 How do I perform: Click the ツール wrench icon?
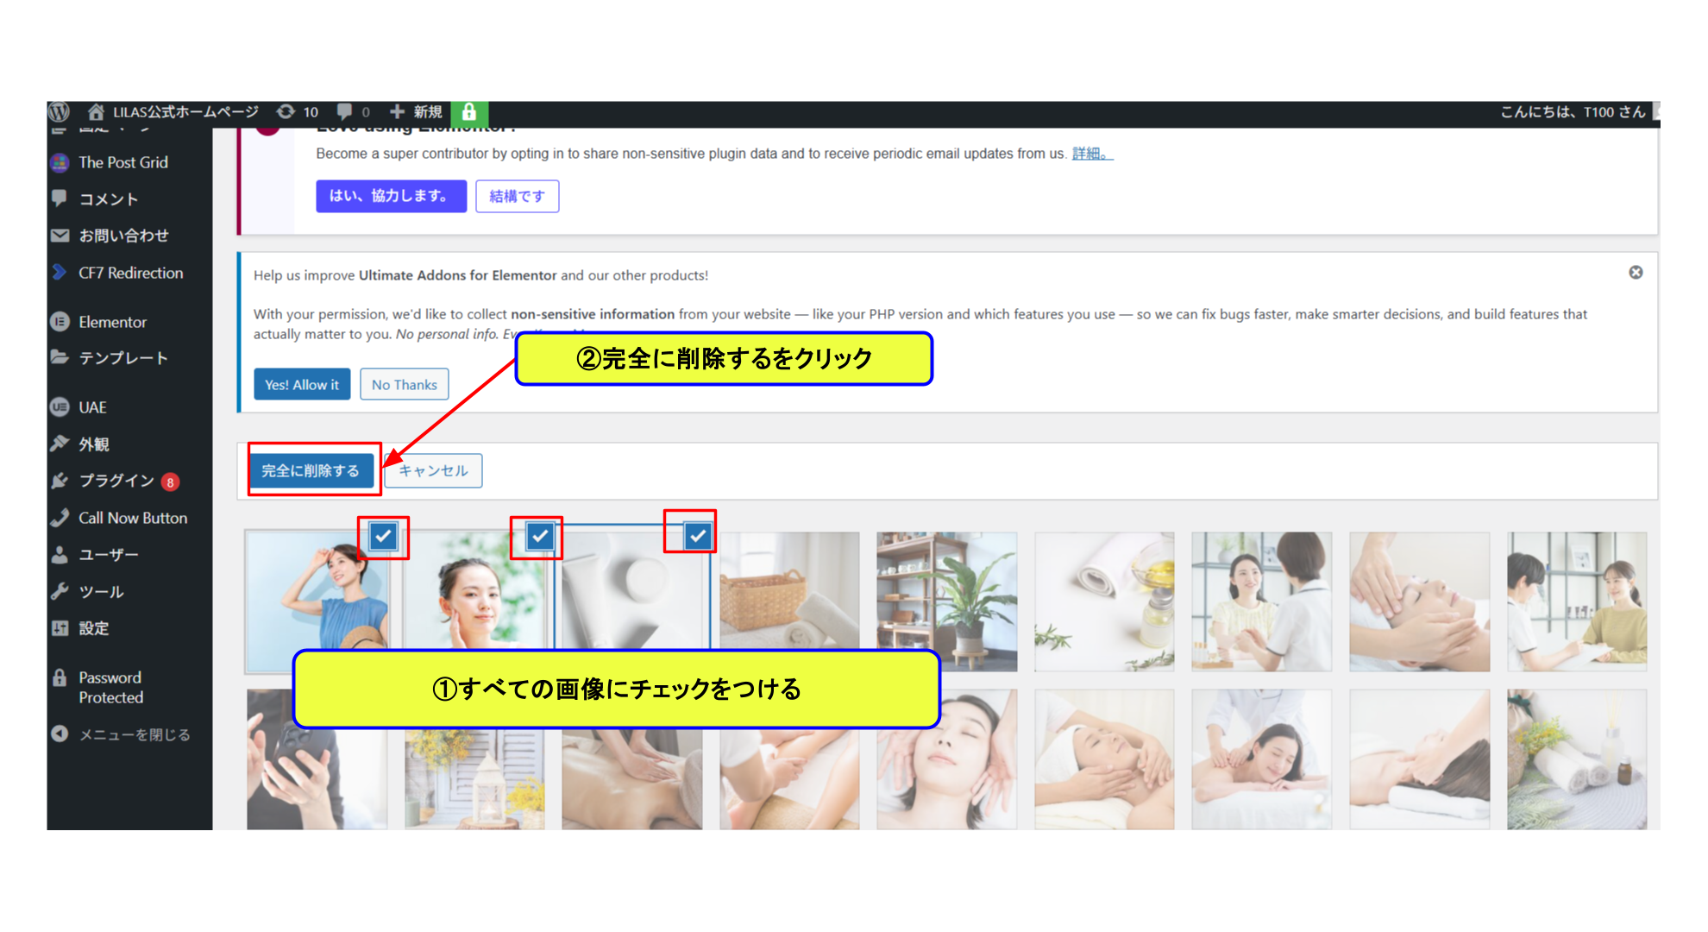(60, 592)
